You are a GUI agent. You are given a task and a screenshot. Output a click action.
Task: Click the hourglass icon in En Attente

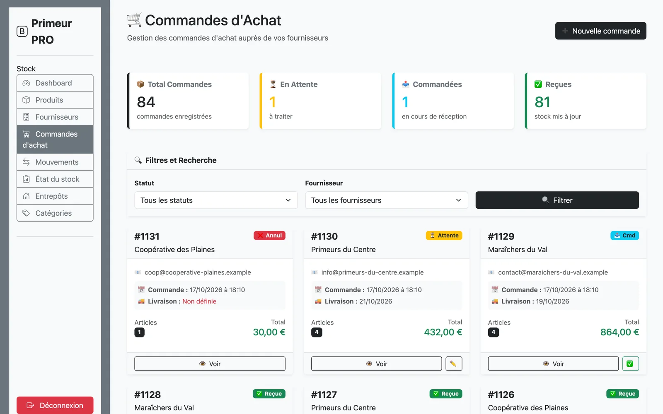pos(273,84)
